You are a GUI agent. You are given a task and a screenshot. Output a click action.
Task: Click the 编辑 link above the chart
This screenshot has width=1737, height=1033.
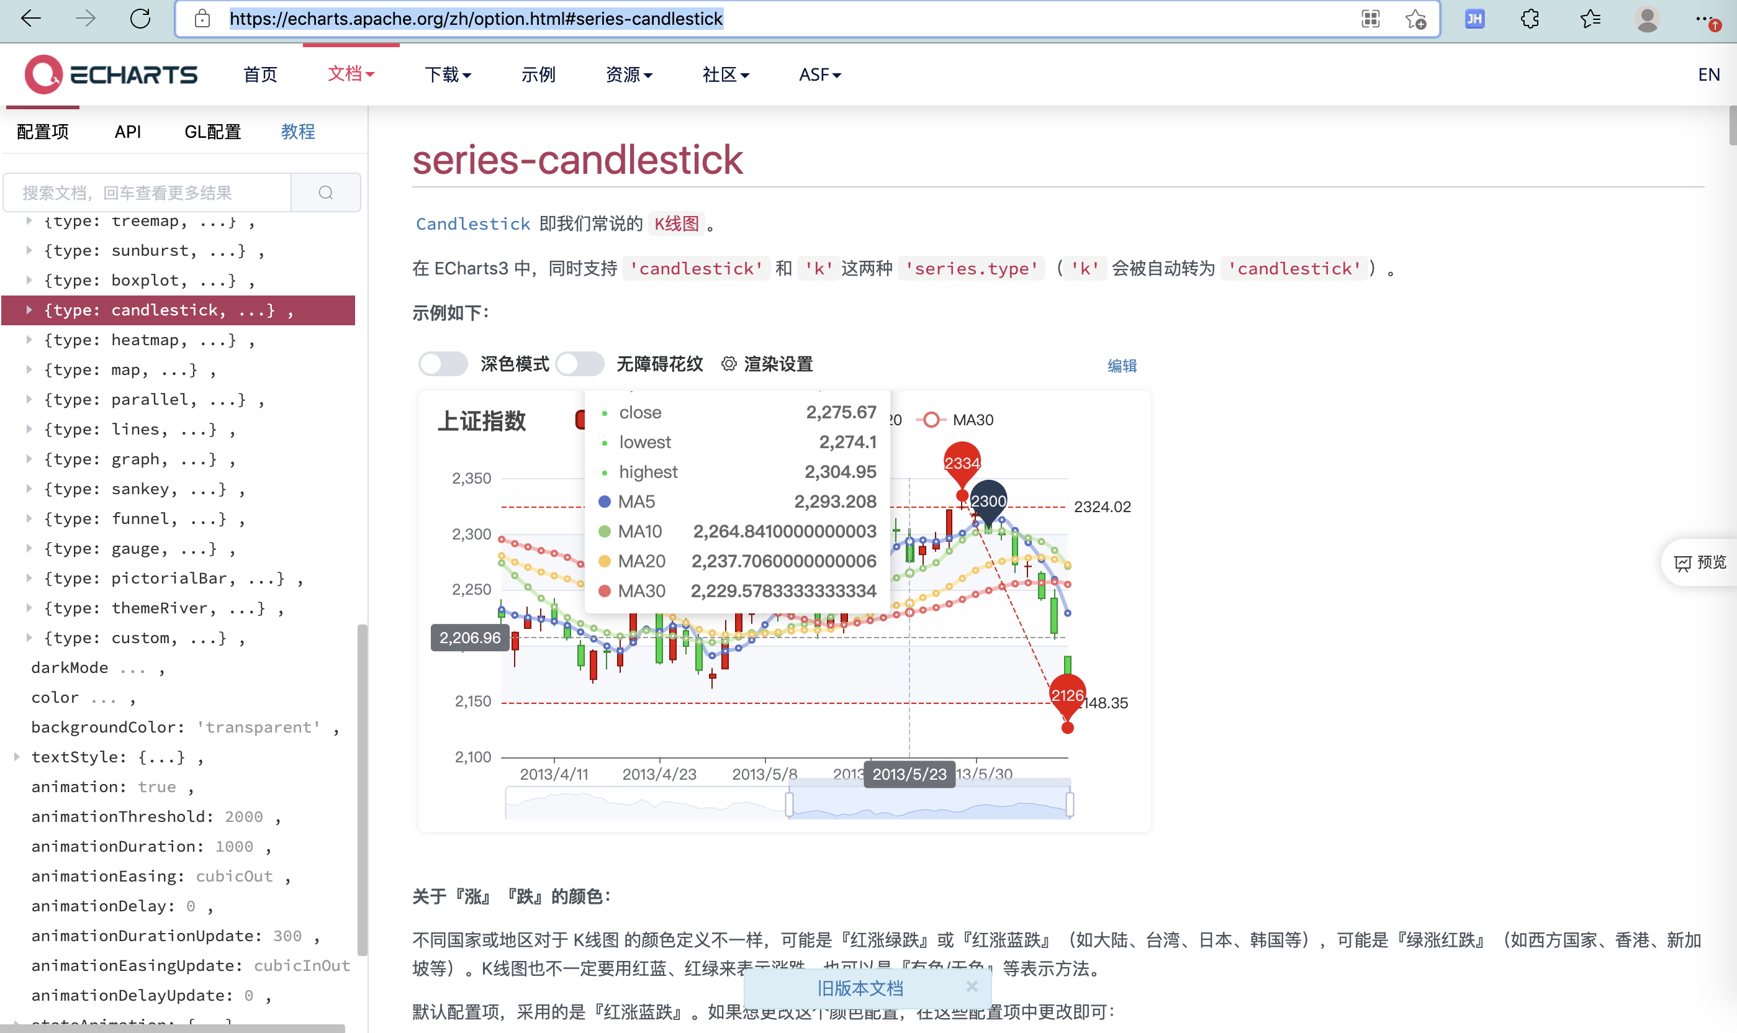tap(1122, 366)
